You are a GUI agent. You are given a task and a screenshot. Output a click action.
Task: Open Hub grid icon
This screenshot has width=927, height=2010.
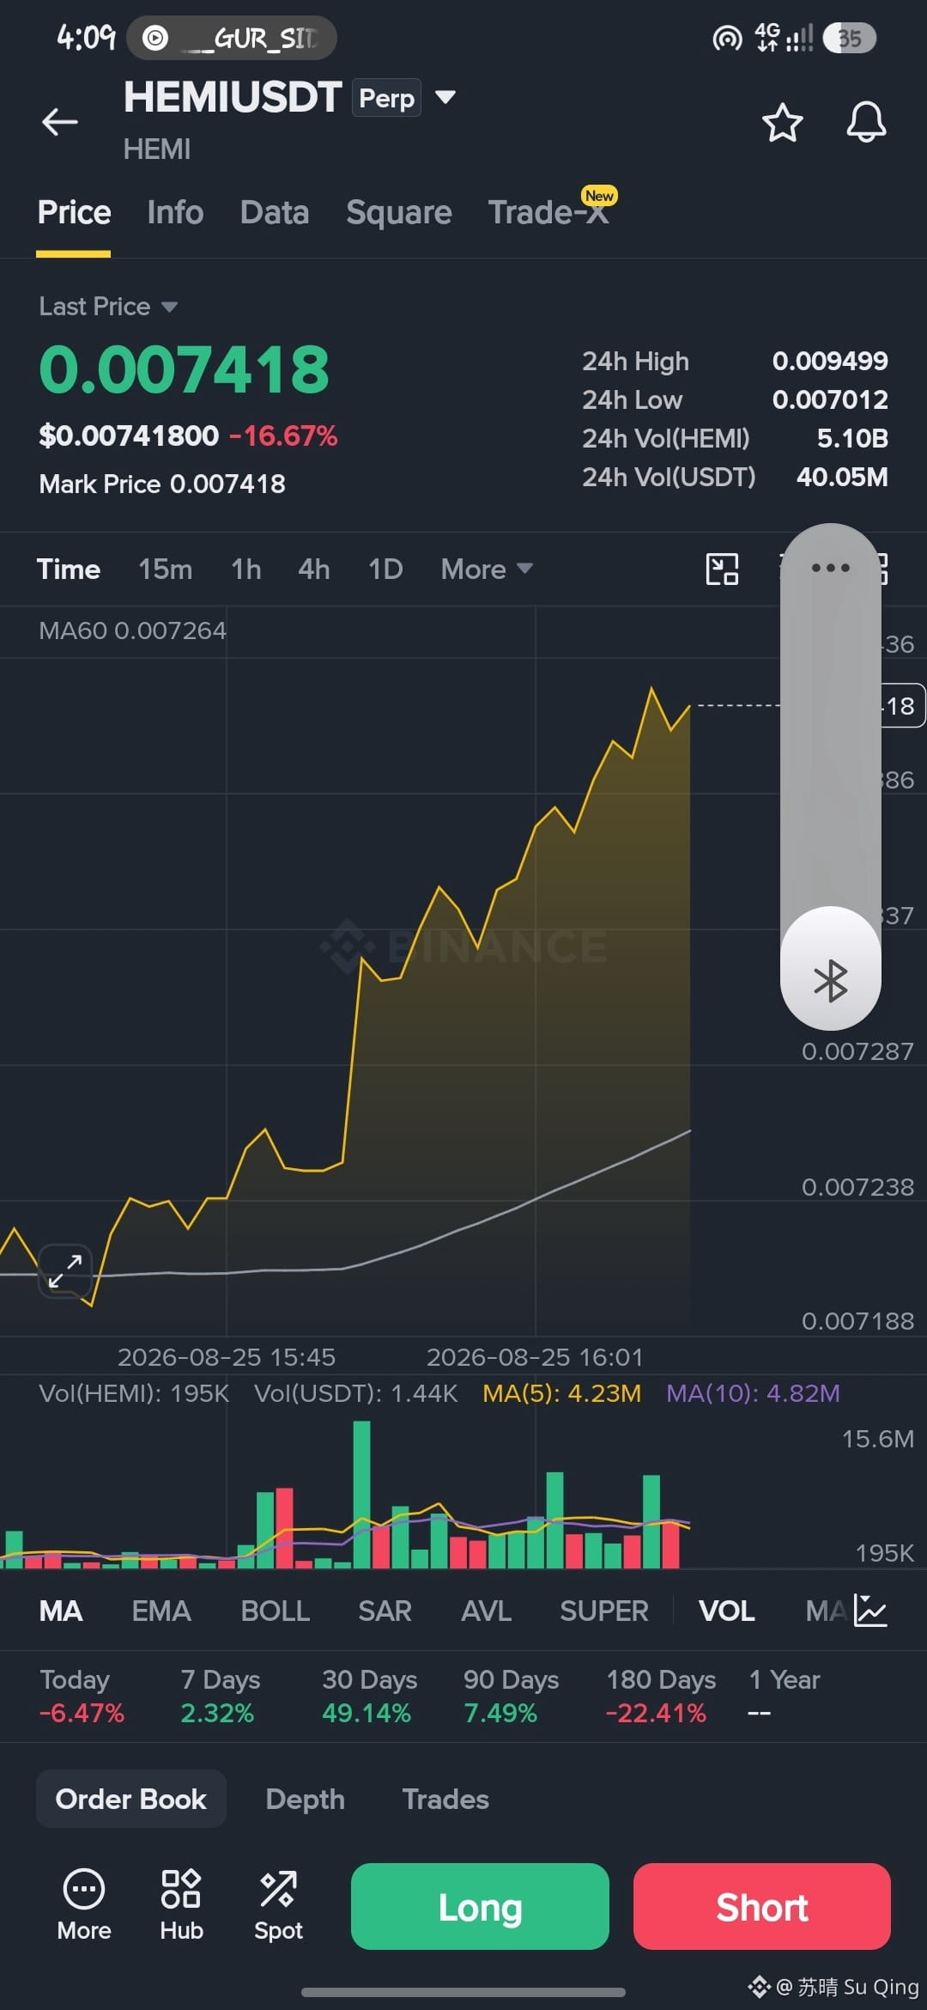pyautogui.click(x=181, y=1905)
